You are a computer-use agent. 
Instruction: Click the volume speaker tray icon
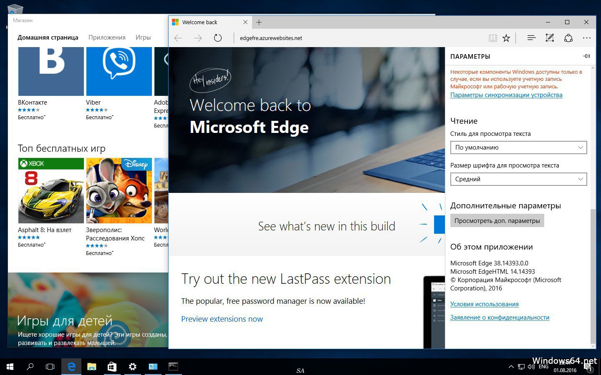tap(531, 367)
